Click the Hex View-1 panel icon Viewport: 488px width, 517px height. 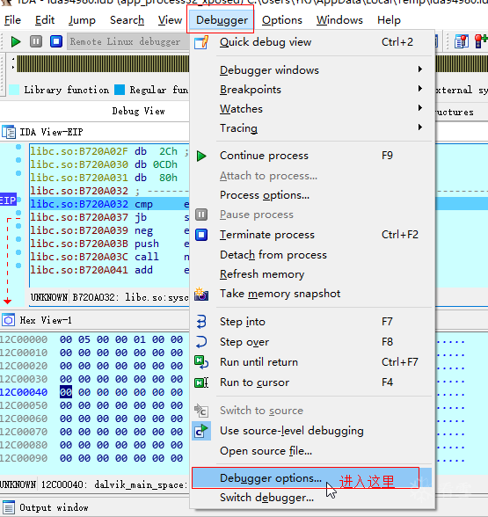coord(9,320)
